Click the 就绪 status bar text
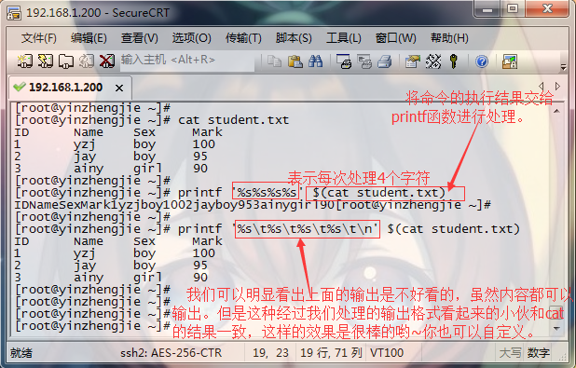 [21, 353]
